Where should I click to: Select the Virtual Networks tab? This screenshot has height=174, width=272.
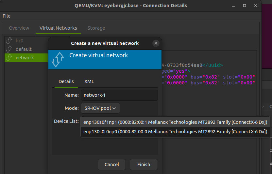click(58, 28)
